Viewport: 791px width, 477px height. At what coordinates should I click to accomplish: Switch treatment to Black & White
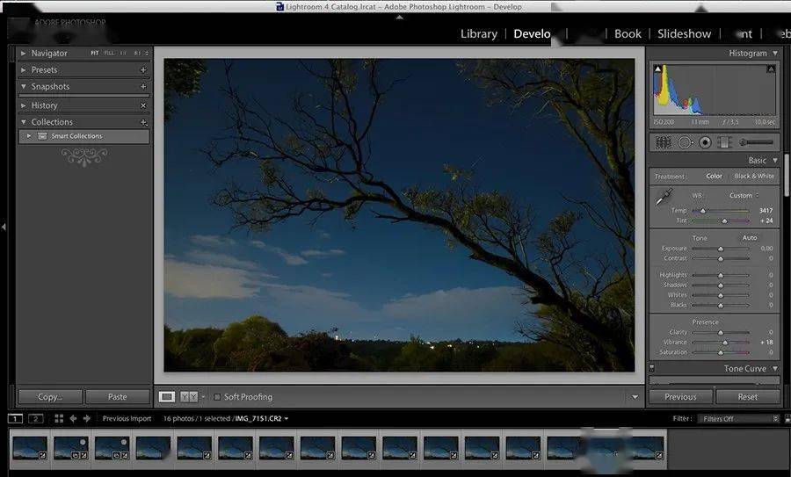pyautogui.click(x=754, y=176)
